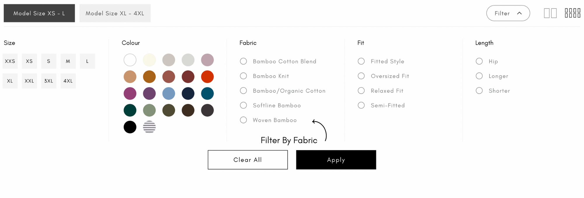
Task: Choose the Longer length option
Action: point(479,76)
